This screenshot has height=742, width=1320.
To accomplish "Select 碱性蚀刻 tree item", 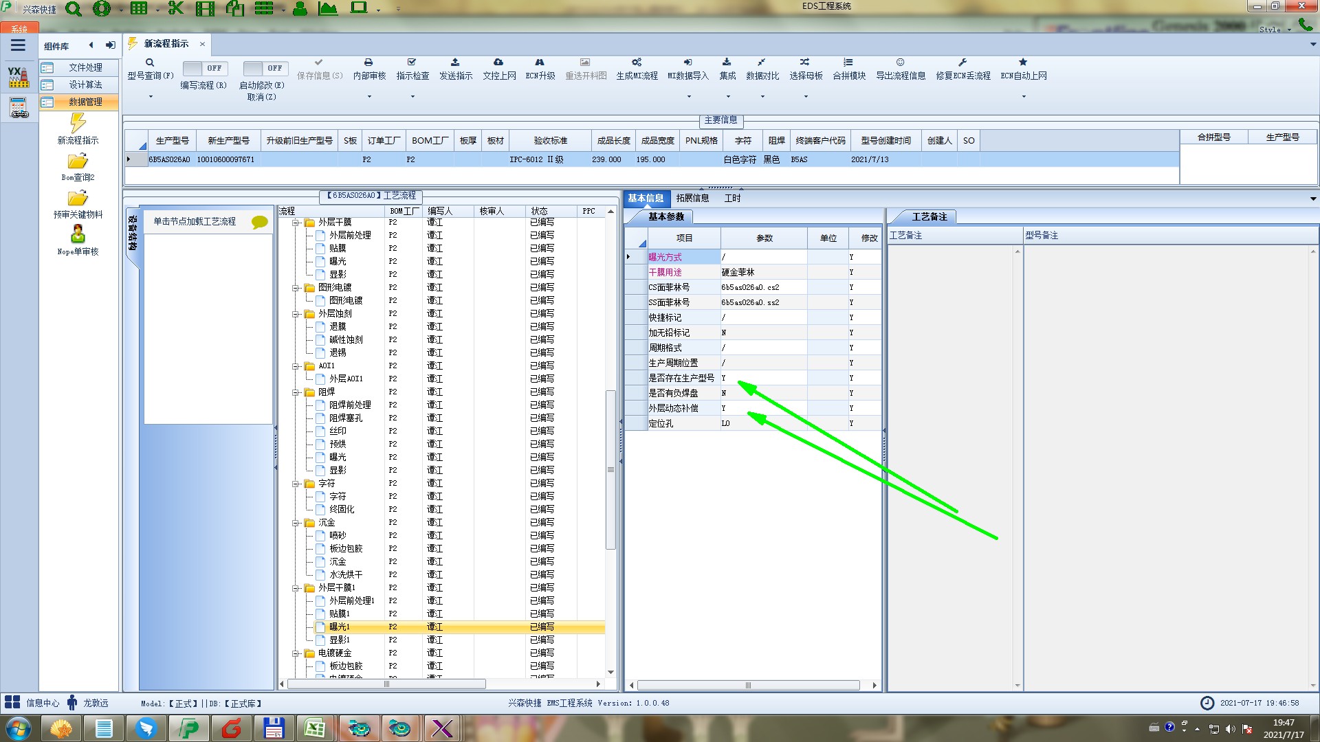I will click(346, 340).
